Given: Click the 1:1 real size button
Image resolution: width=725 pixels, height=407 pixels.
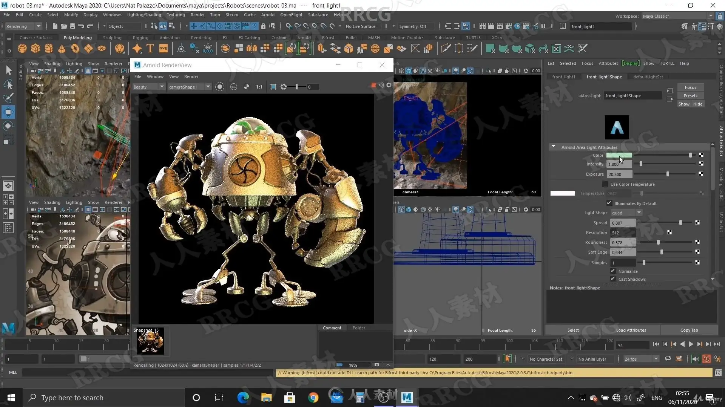Looking at the screenshot, I should tap(259, 87).
